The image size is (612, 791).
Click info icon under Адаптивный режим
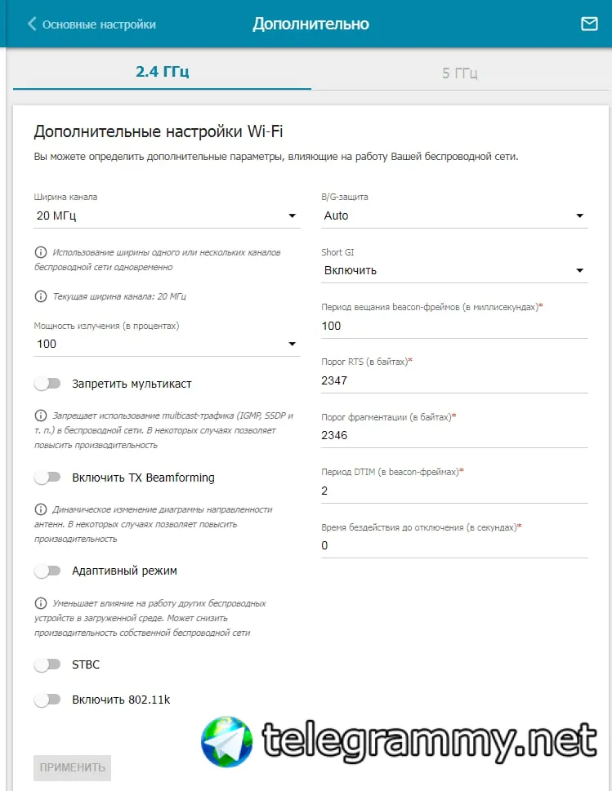(x=40, y=603)
